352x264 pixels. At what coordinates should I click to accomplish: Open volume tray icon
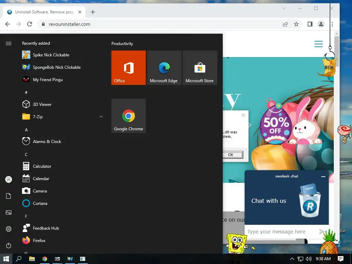tap(309, 259)
